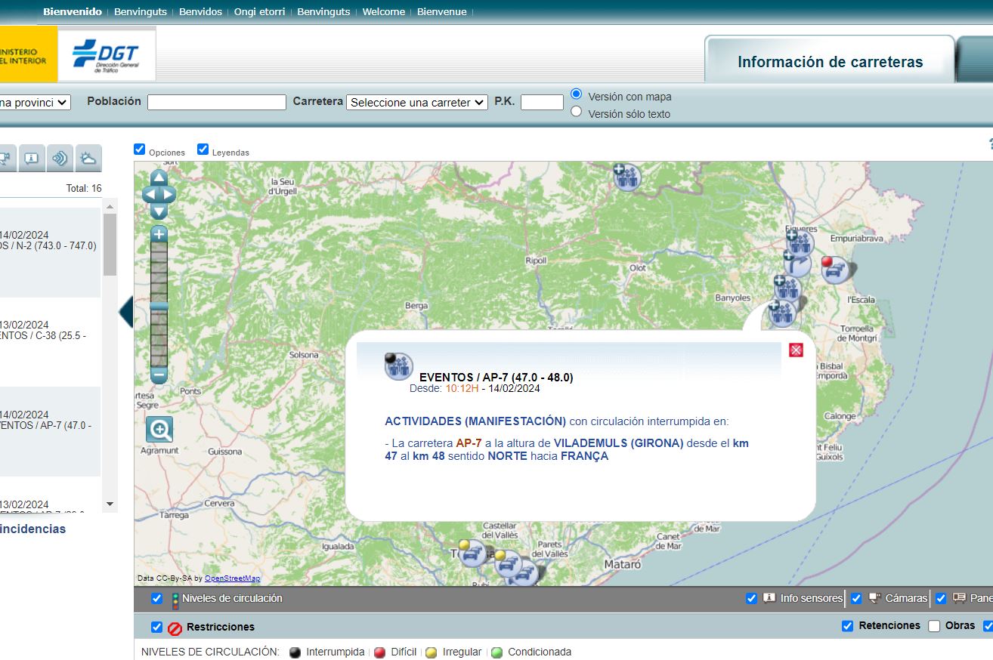Open Información de carreteras tab

[830, 62]
